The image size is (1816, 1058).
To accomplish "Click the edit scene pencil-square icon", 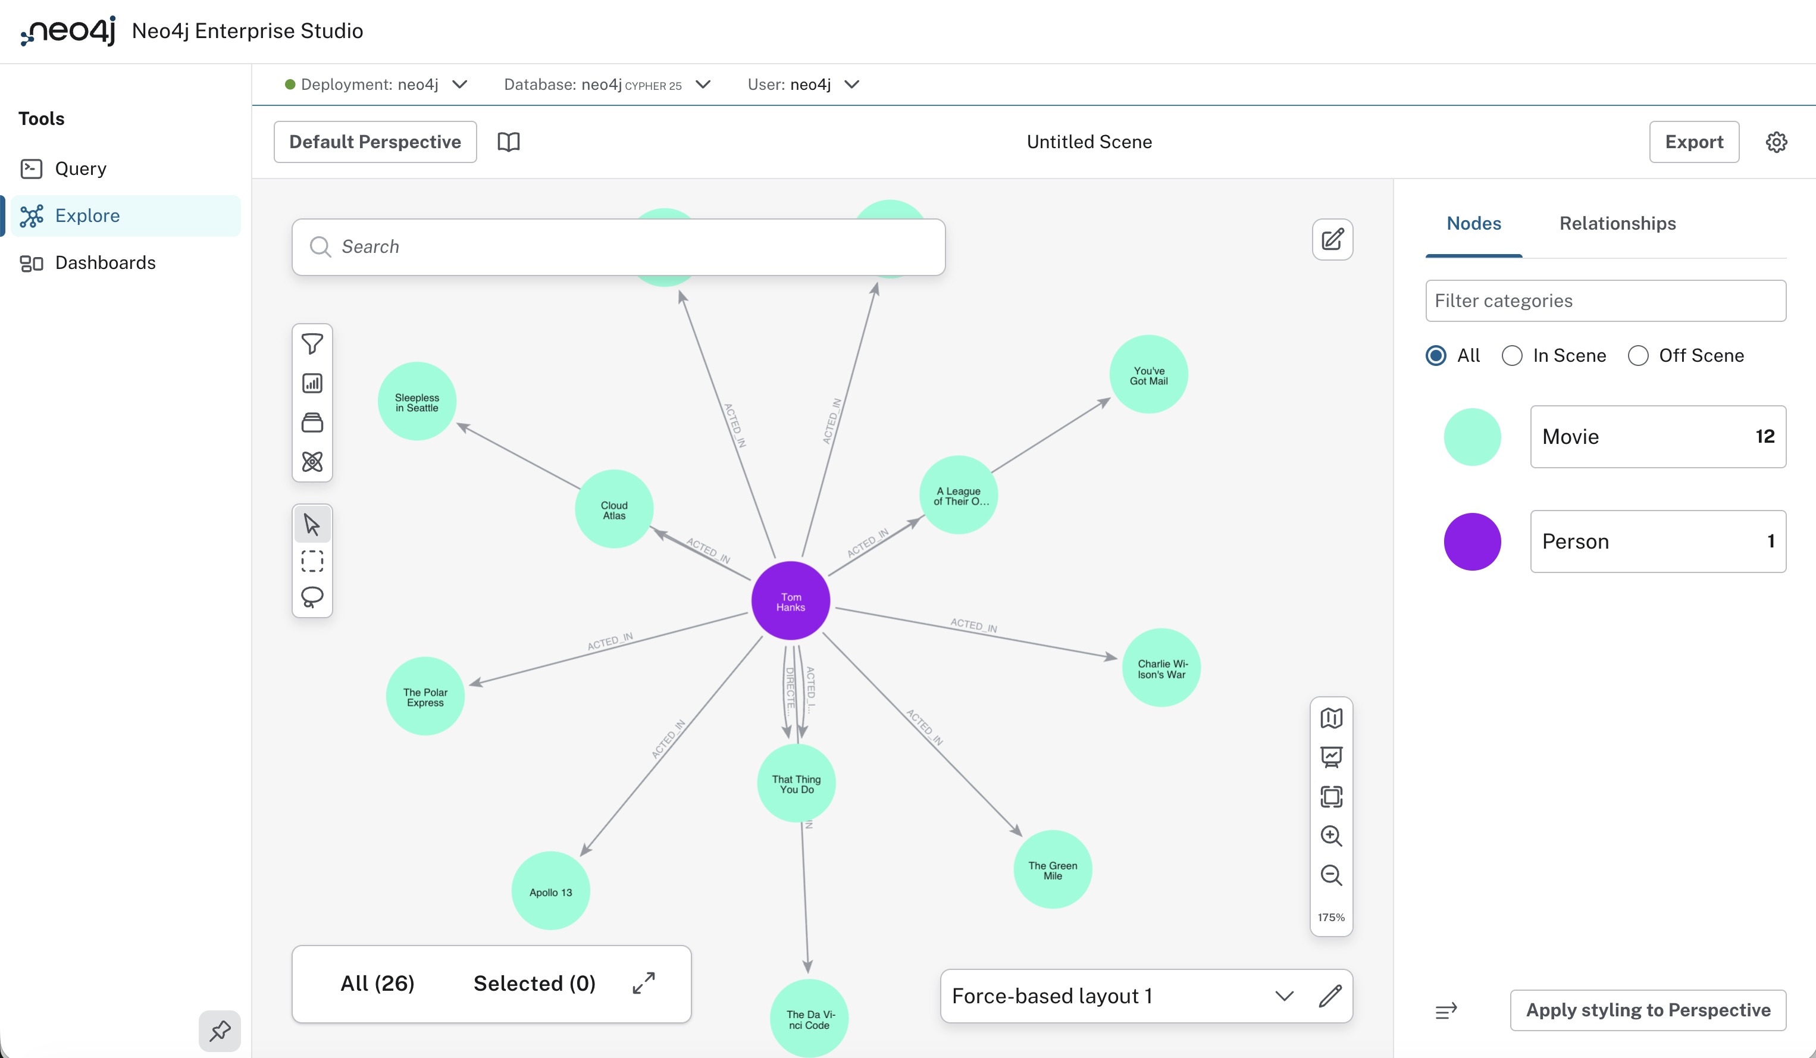I will pyautogui.click(x=1332, y=239).
